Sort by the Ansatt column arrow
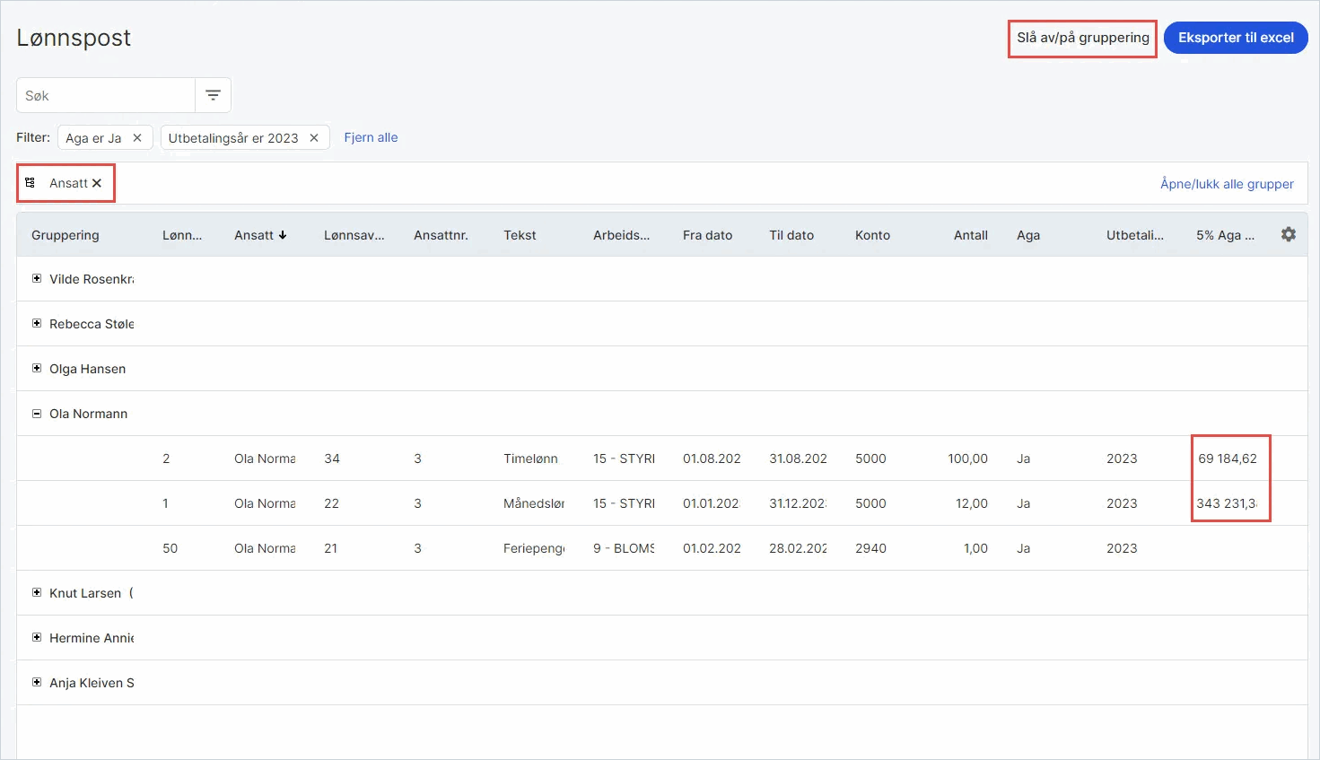The width and height of the screenshot is (1320, 760). (283, 235)
